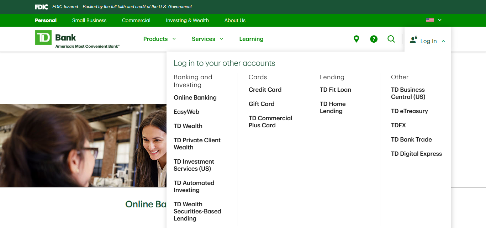Go to TD Home Lending login
Viewport: 486px width, 228px height.
(x=333, y=107)
